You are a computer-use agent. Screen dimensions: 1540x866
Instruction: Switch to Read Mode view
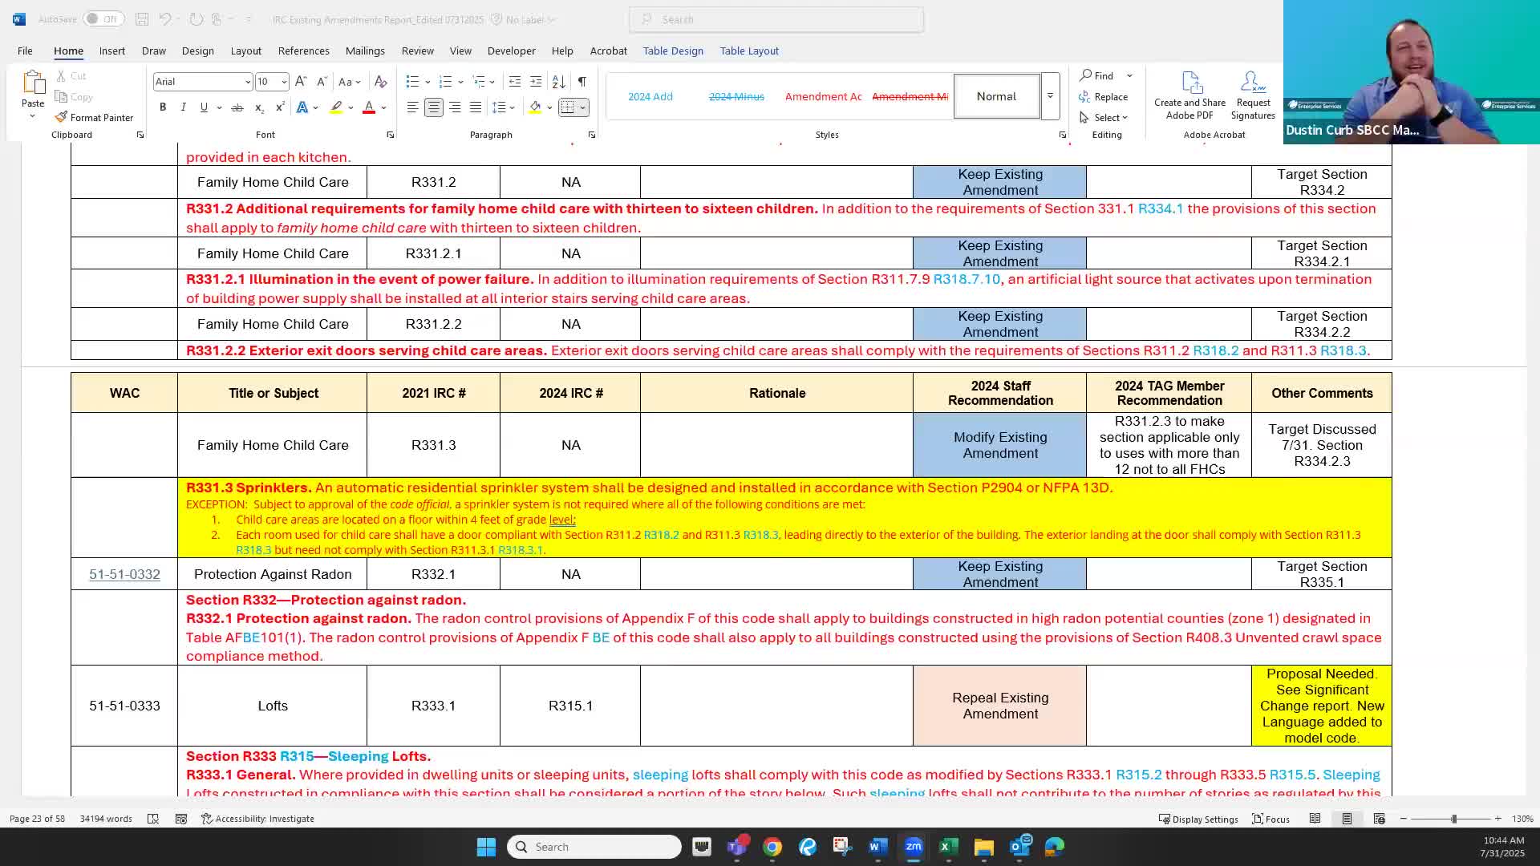click(1315, 819)
